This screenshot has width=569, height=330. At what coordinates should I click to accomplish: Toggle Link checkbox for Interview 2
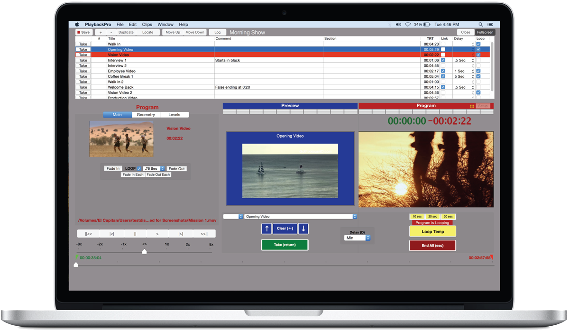coord(443,65)
